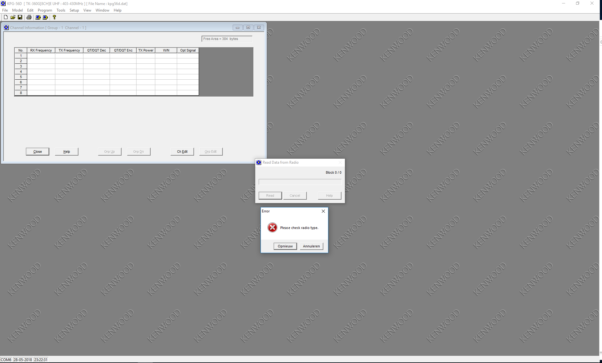Click the Read from radio toolbar icon
This screenshot has width=602, height=363.
[x=38, y=17]
